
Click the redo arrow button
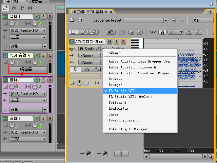tap(122, 32)
